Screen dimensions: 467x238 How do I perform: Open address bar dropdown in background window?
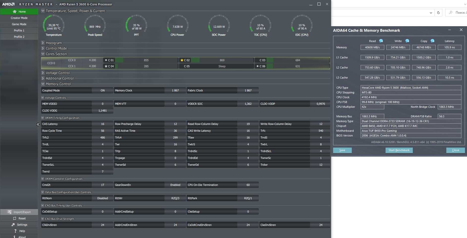point(431,13)
